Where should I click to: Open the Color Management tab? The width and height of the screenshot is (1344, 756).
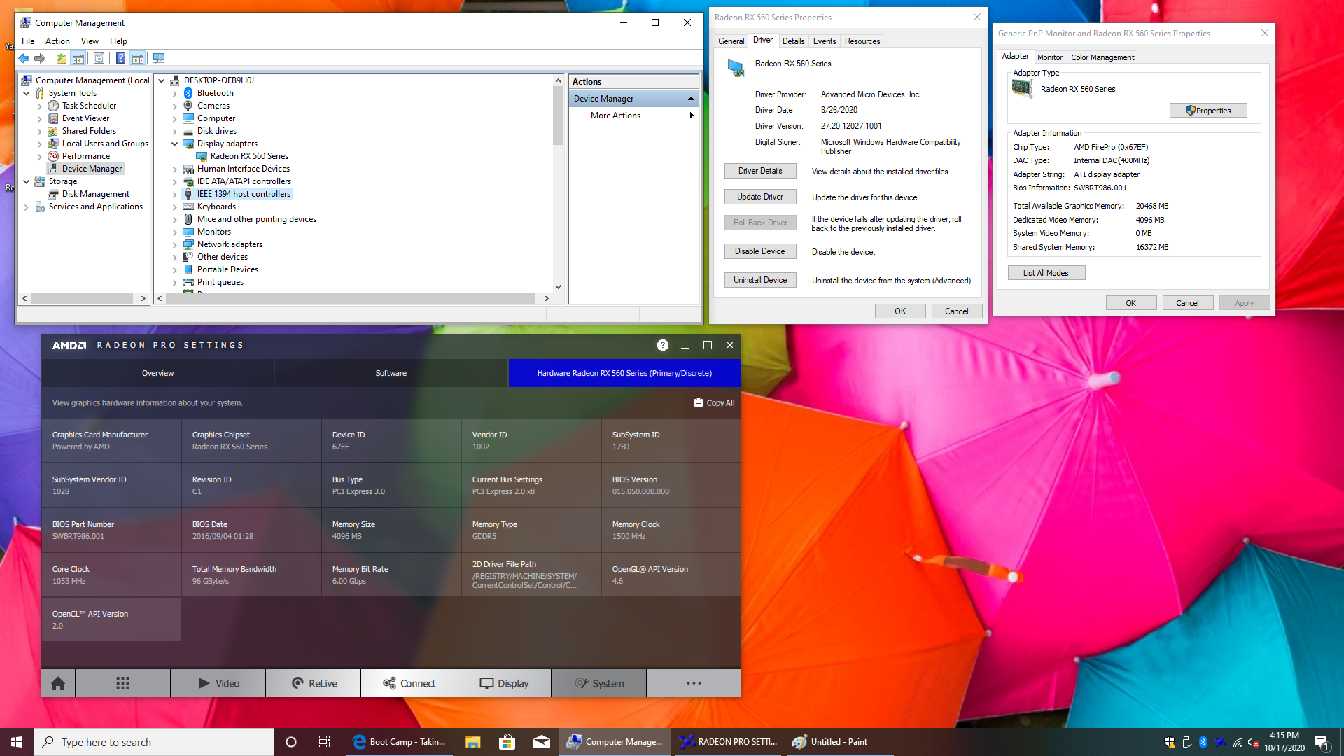[x=1102, y=57]
